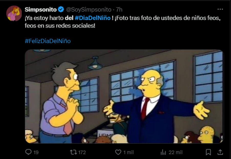Bookmark this tweet
Image resolution: width=231 pixels, height=159 pixels.
(x=208, y=152)
